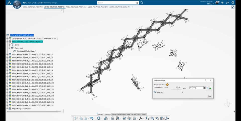
Task: Open the 6WTags tag icon
Action: [142, 2]
